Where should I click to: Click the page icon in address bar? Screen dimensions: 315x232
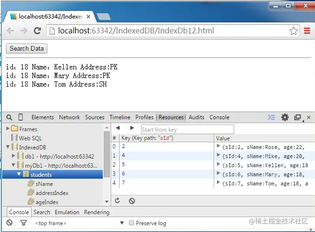(52, 31)
